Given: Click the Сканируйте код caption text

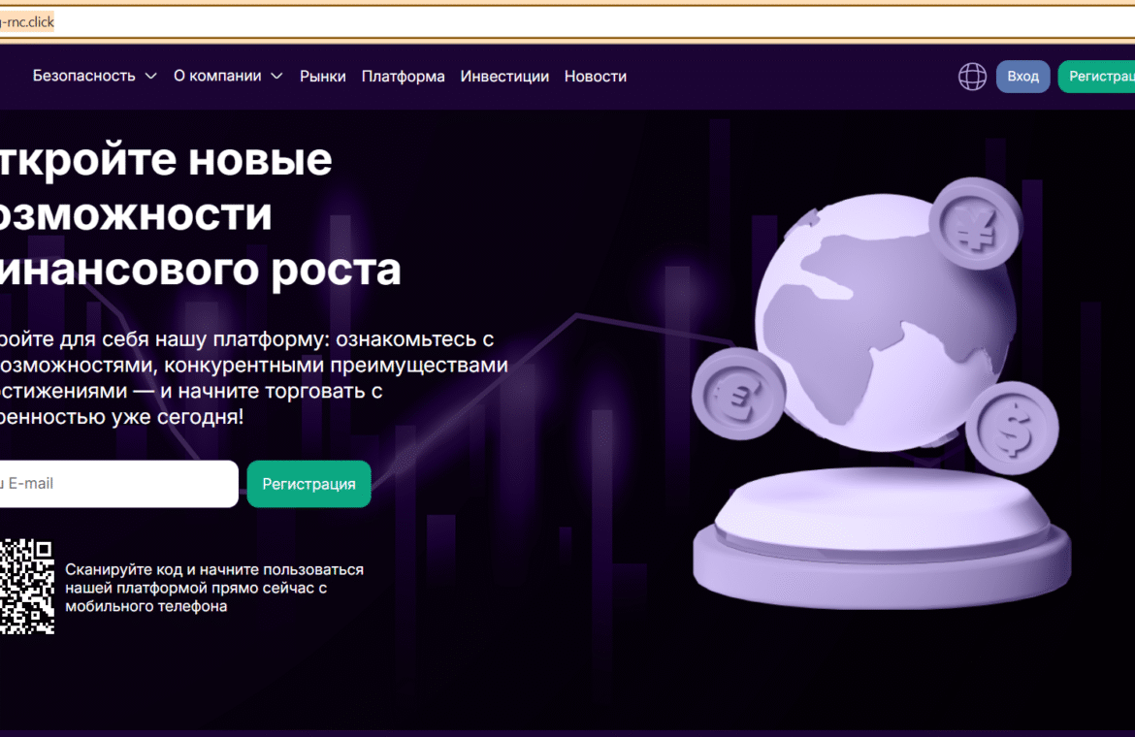Looking at the screenshot, I should 214,588.
